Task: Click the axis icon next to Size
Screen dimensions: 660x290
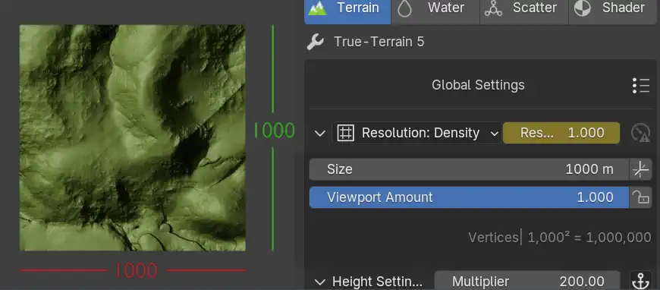Action: click(640, 169)
